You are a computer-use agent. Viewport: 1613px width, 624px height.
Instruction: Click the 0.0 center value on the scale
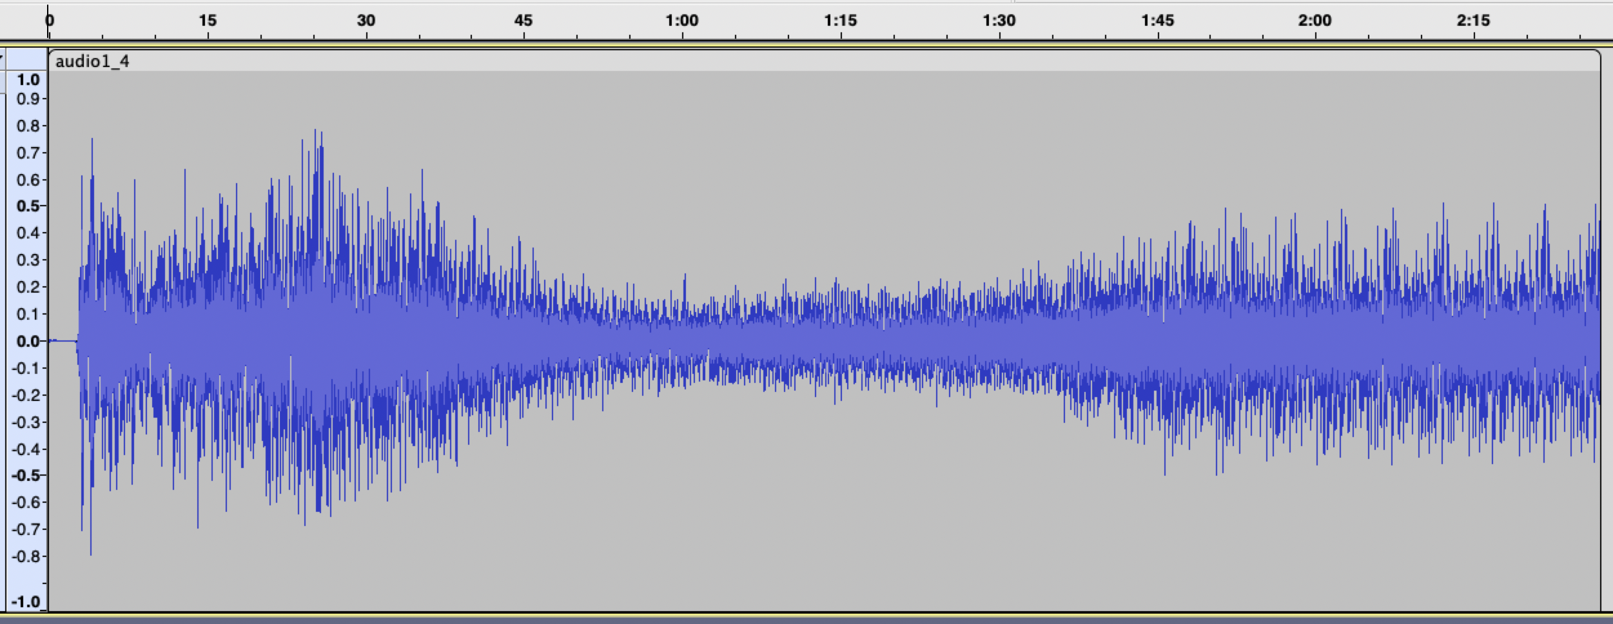point(28,341)
